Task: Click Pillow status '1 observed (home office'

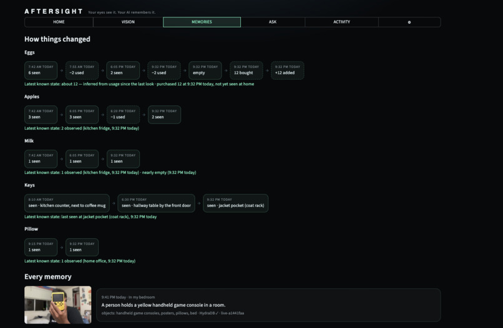Action: (80, 261)
